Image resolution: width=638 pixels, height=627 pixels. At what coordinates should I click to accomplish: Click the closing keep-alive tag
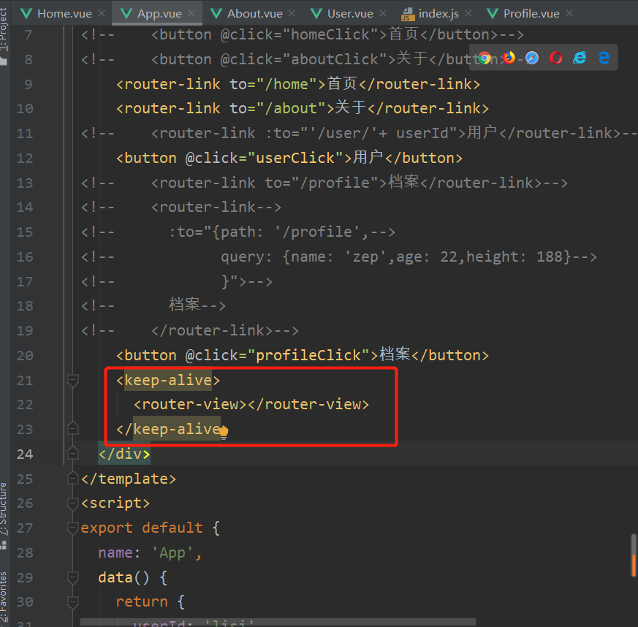pos(172,429)
